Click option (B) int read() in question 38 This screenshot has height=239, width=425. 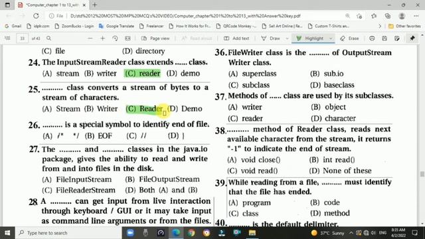click(332, 160)
